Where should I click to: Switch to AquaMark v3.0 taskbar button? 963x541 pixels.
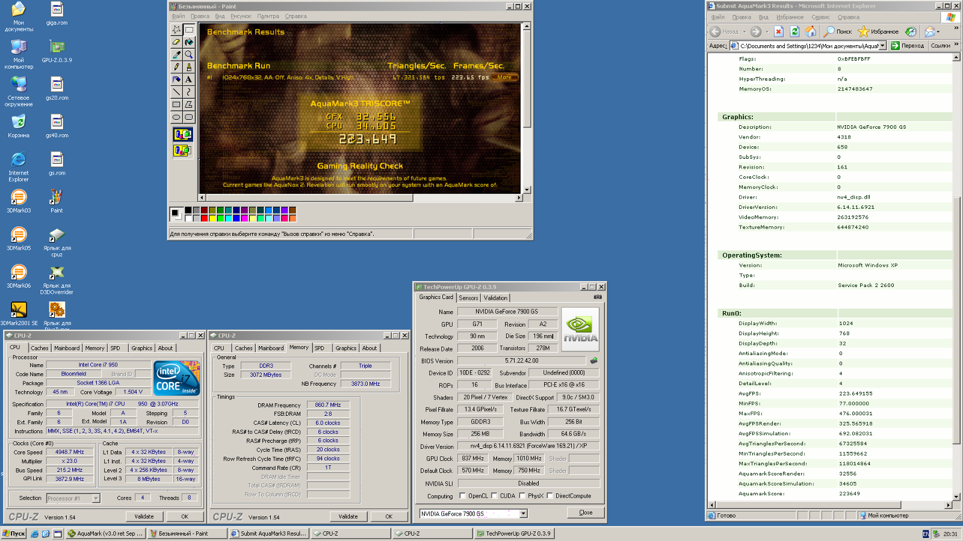click(105, 533)
